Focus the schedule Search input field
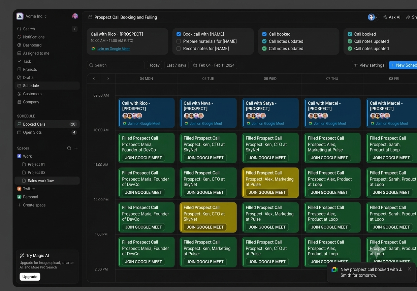Viewport: 417px width, 291px height. [116, 65]
